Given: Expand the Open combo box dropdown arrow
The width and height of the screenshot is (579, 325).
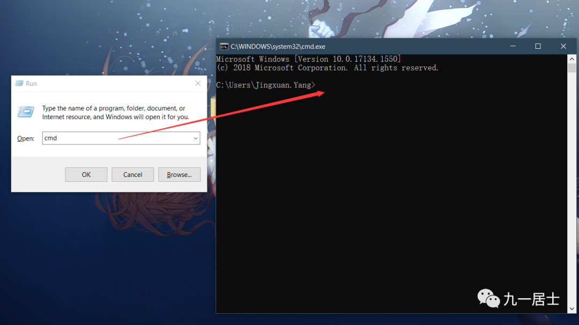Looking at the screenshot, I should 195,138.
